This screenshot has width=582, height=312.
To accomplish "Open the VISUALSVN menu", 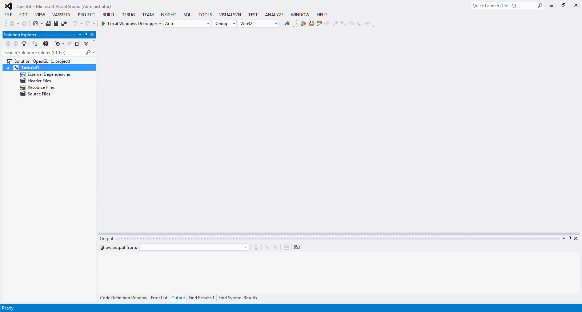I will pos(230,15).
